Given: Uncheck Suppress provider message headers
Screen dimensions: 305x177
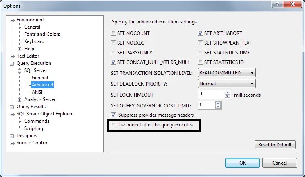Looking at the screenshot, I should [113, 115].
